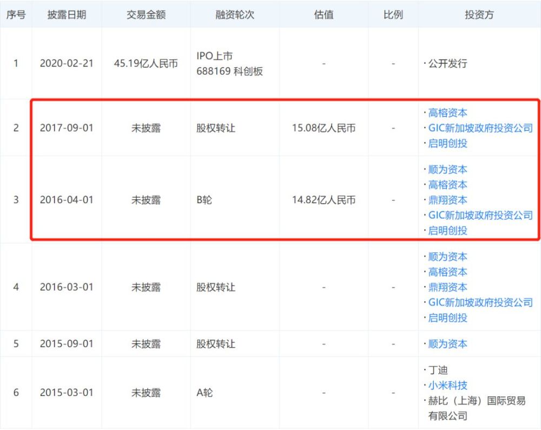The height and width of the screenshot is (430, 541).
Task: Open 鼎翔资本 link in the 2016-03-01 row
Action: coord(447,287)
